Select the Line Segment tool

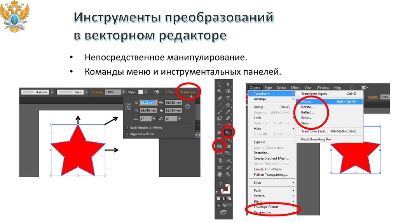[220, 105]
